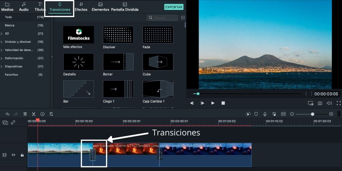Stop the preview playback
Screen dimensions: 342x171
click(x=223, y=103)
